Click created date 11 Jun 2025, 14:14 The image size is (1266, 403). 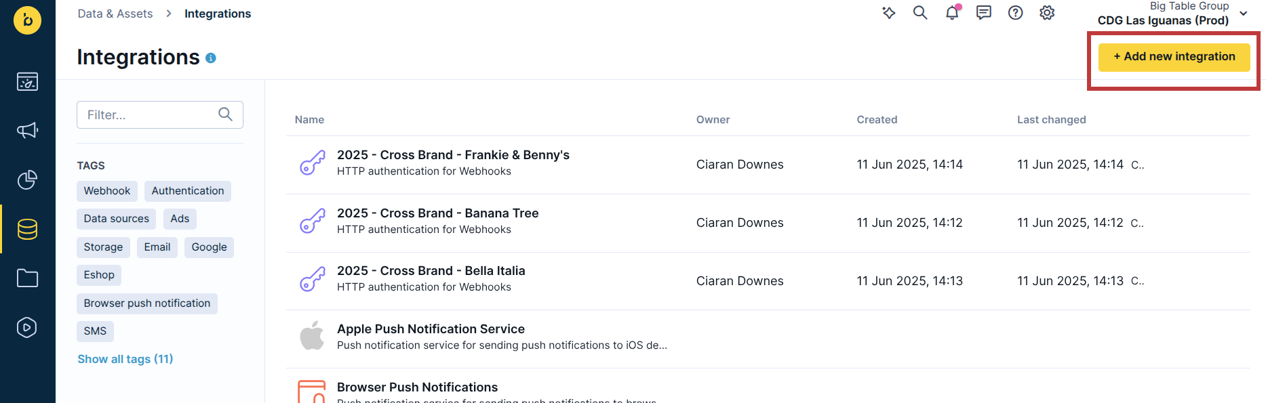point(909,165)
